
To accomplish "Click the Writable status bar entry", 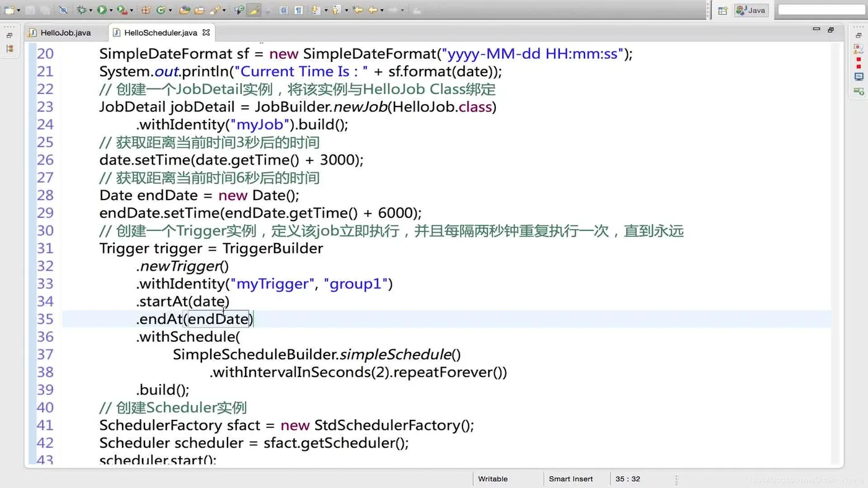I will point(493,479).
